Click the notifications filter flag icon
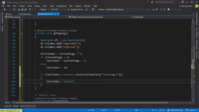The image size is (199, 112). click(148, 2)
